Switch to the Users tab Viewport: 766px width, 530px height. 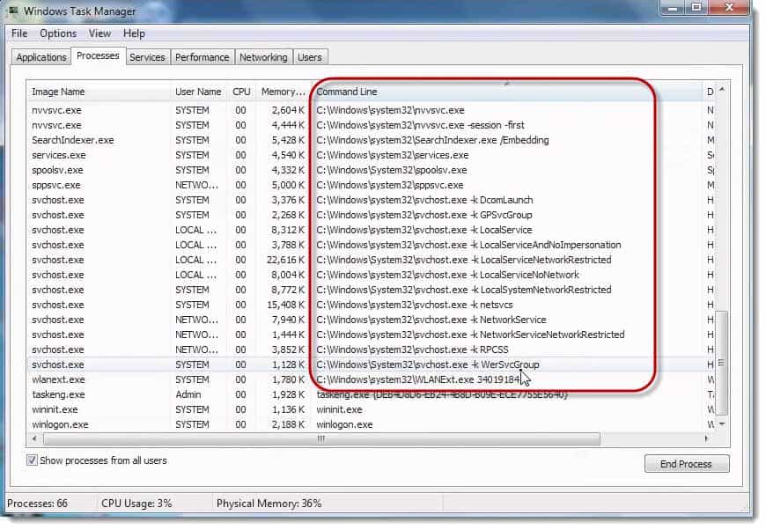coord(310,57)
